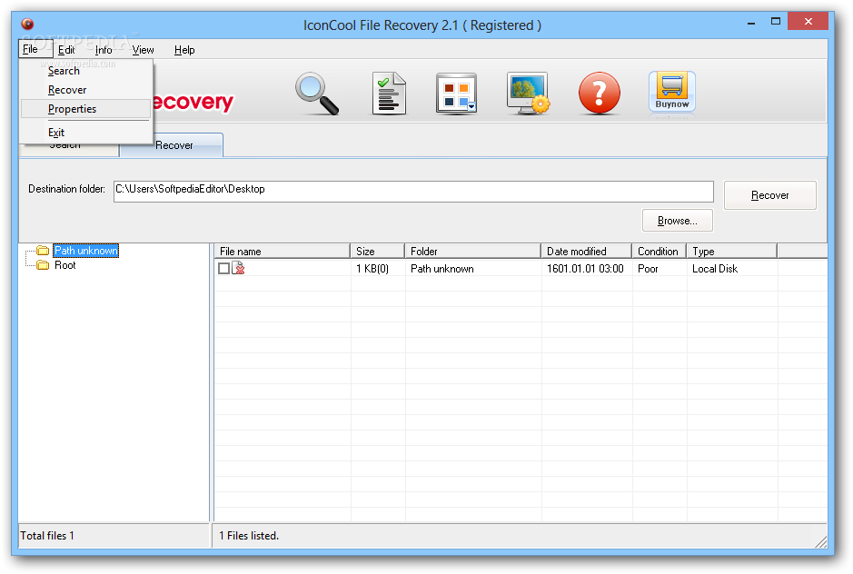Click the red question mark Help icon
This screenshot has height=574, width=853.
(599, 93)
